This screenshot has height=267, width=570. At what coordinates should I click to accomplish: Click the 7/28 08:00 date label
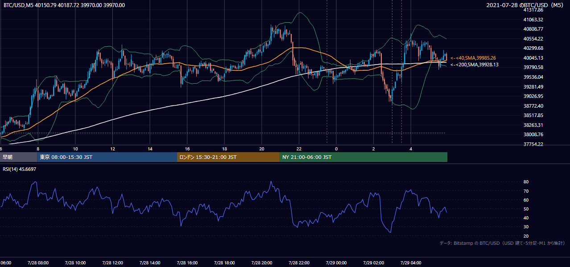pos(37,263)
